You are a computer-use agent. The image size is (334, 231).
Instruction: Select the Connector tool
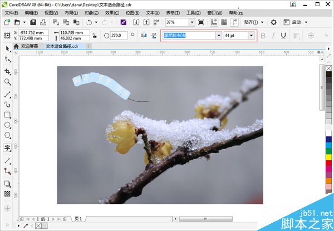pos(7,171)
